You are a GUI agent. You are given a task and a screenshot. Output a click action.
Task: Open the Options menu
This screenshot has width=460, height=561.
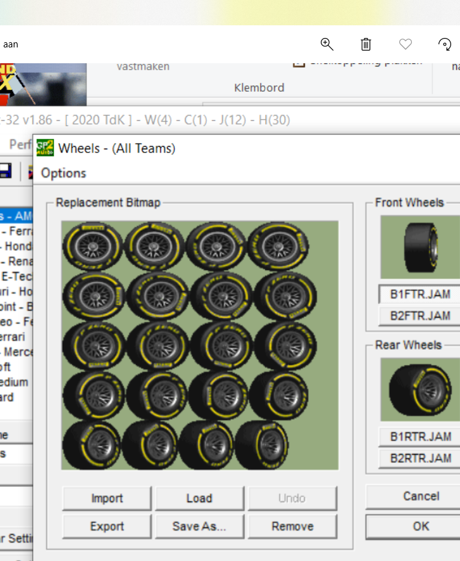tap(63, 173)
